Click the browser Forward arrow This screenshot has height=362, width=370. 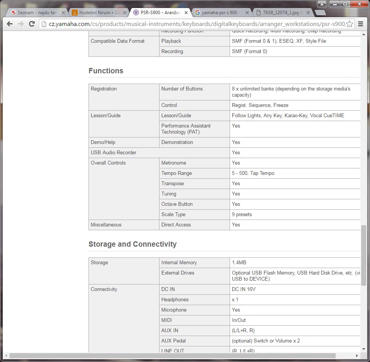click(21, 24)
